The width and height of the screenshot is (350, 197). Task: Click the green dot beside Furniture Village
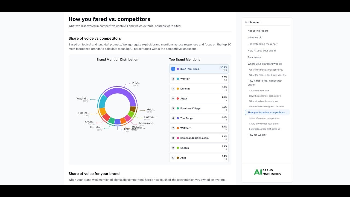(x=177, y=108)
